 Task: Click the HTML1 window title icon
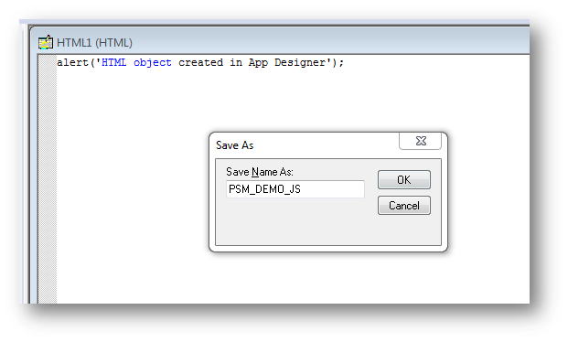(46, 42)
